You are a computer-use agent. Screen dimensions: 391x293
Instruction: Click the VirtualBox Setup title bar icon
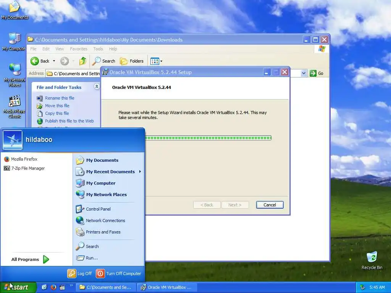[x=105, y=72]
